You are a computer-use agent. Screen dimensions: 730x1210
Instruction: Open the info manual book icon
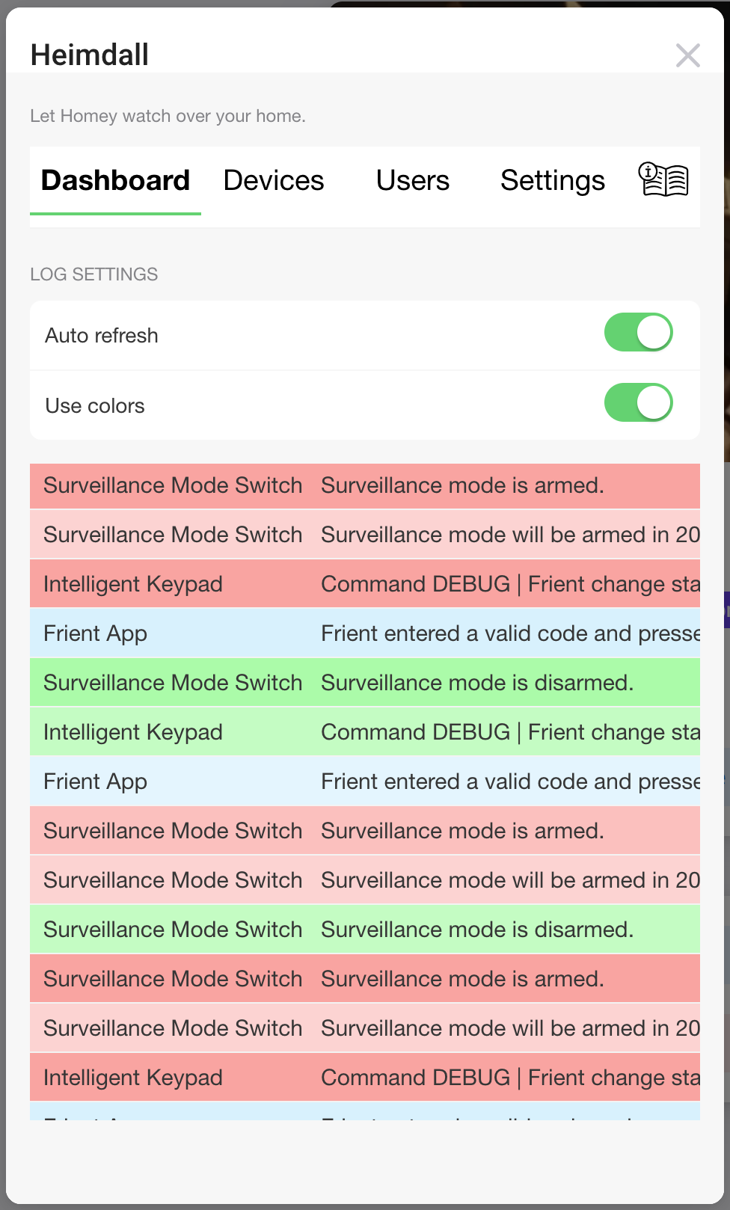point(663,180)
